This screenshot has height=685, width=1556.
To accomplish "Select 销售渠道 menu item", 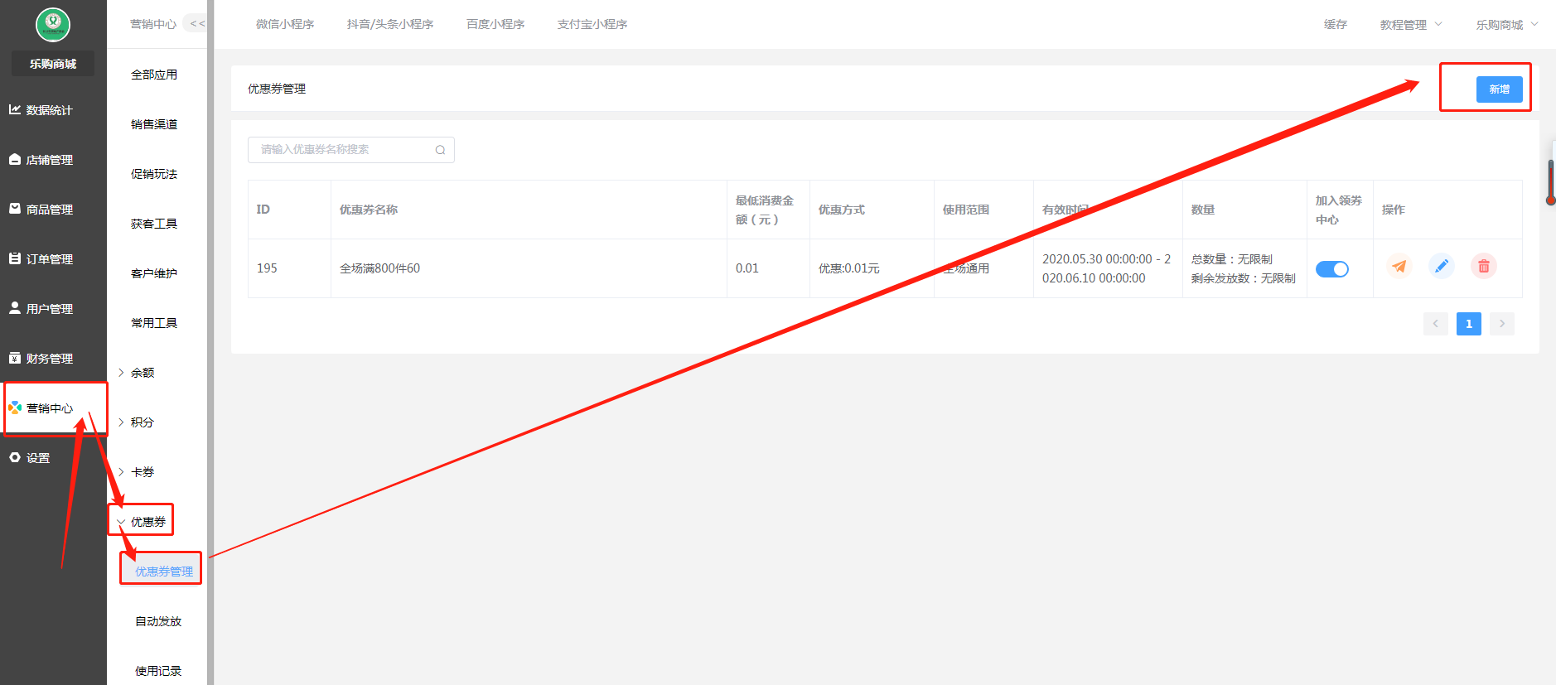I will click(154, 124).
